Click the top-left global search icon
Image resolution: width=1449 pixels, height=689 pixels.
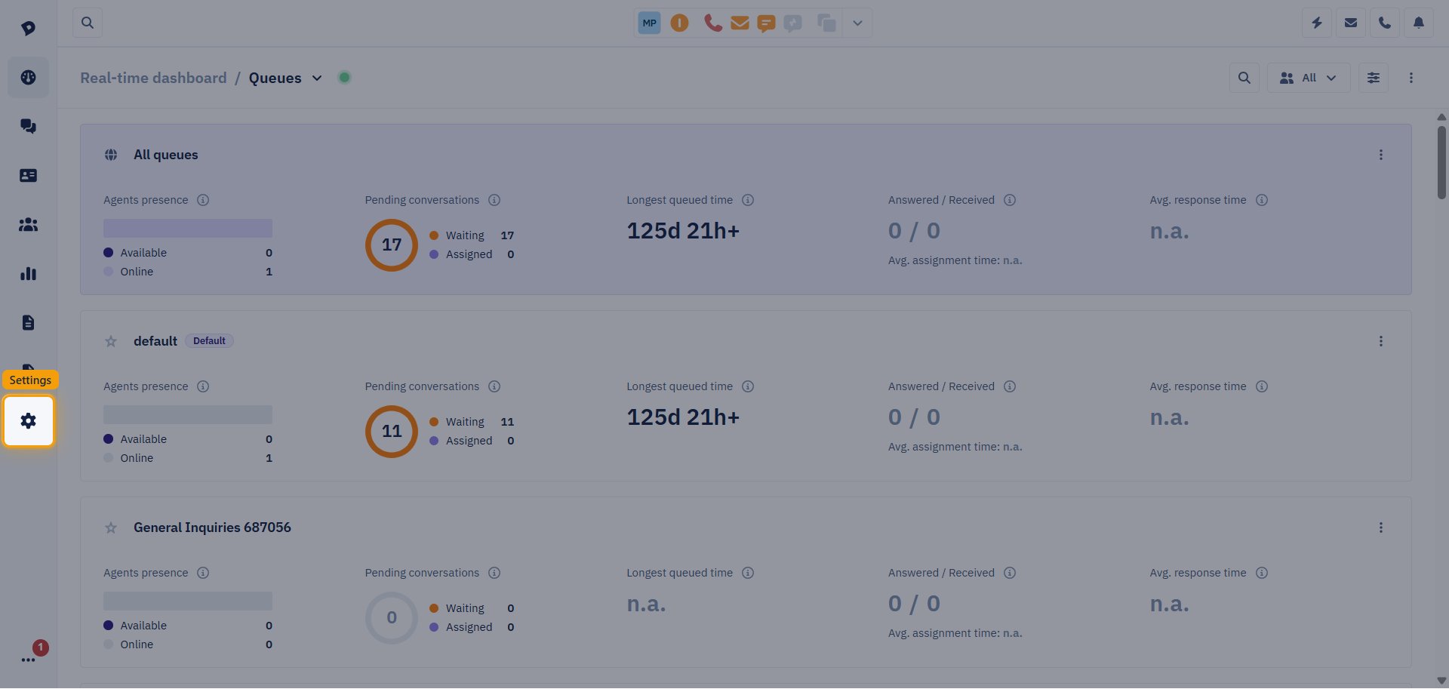point(88,23)
